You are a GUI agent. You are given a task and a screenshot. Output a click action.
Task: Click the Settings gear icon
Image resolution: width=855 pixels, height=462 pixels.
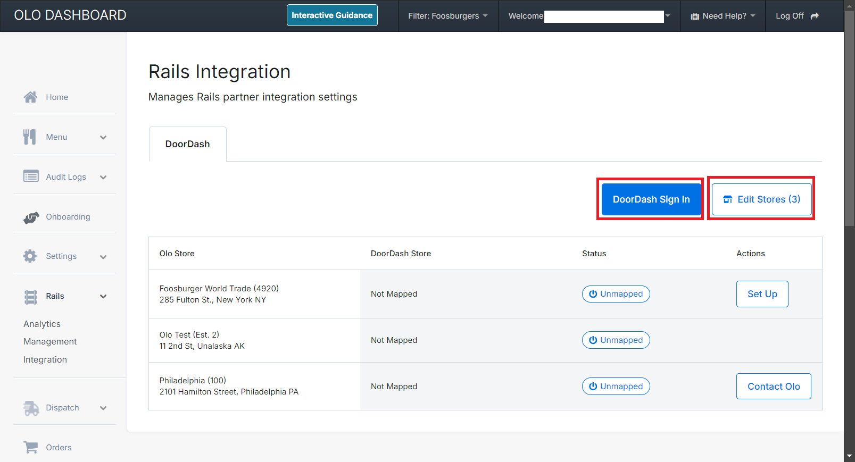point(30,256)
